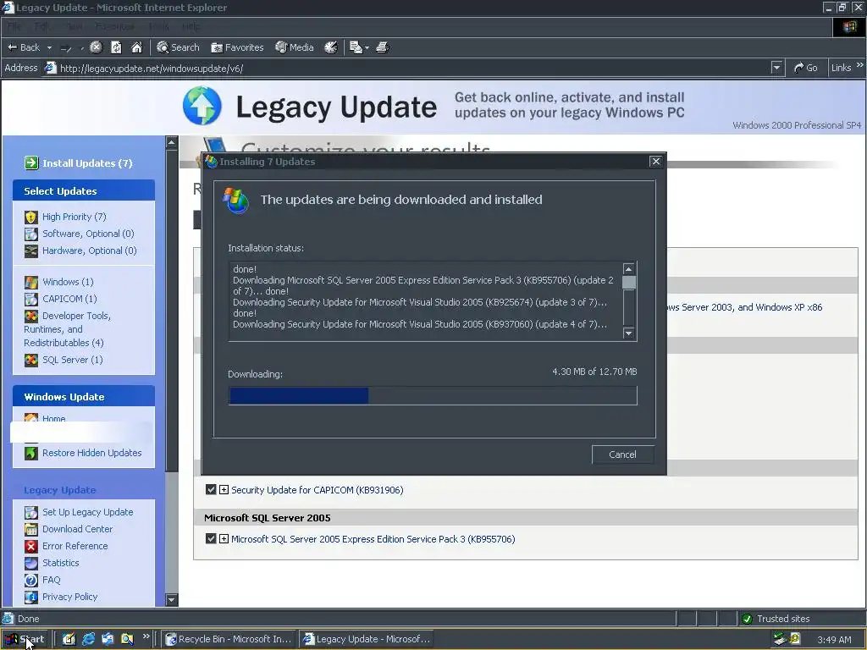Open the Start menu
The width and height of the screenshot is (867, 650).
(x=25, y=639)
